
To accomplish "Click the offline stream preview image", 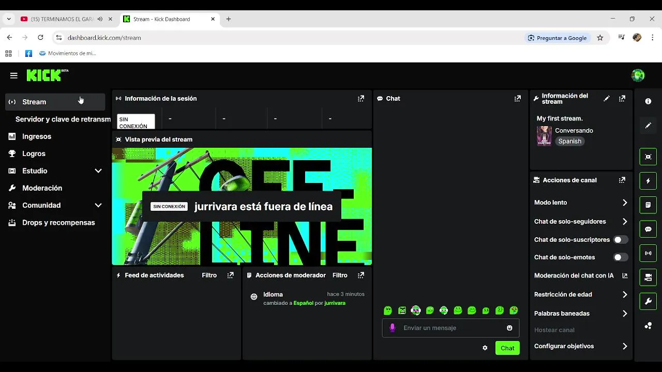I will point(242,206).
